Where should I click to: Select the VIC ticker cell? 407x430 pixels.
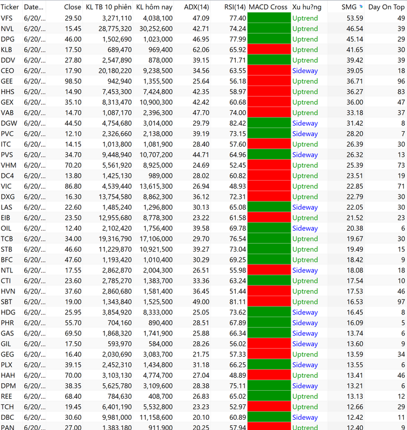[x=6, y=186]
